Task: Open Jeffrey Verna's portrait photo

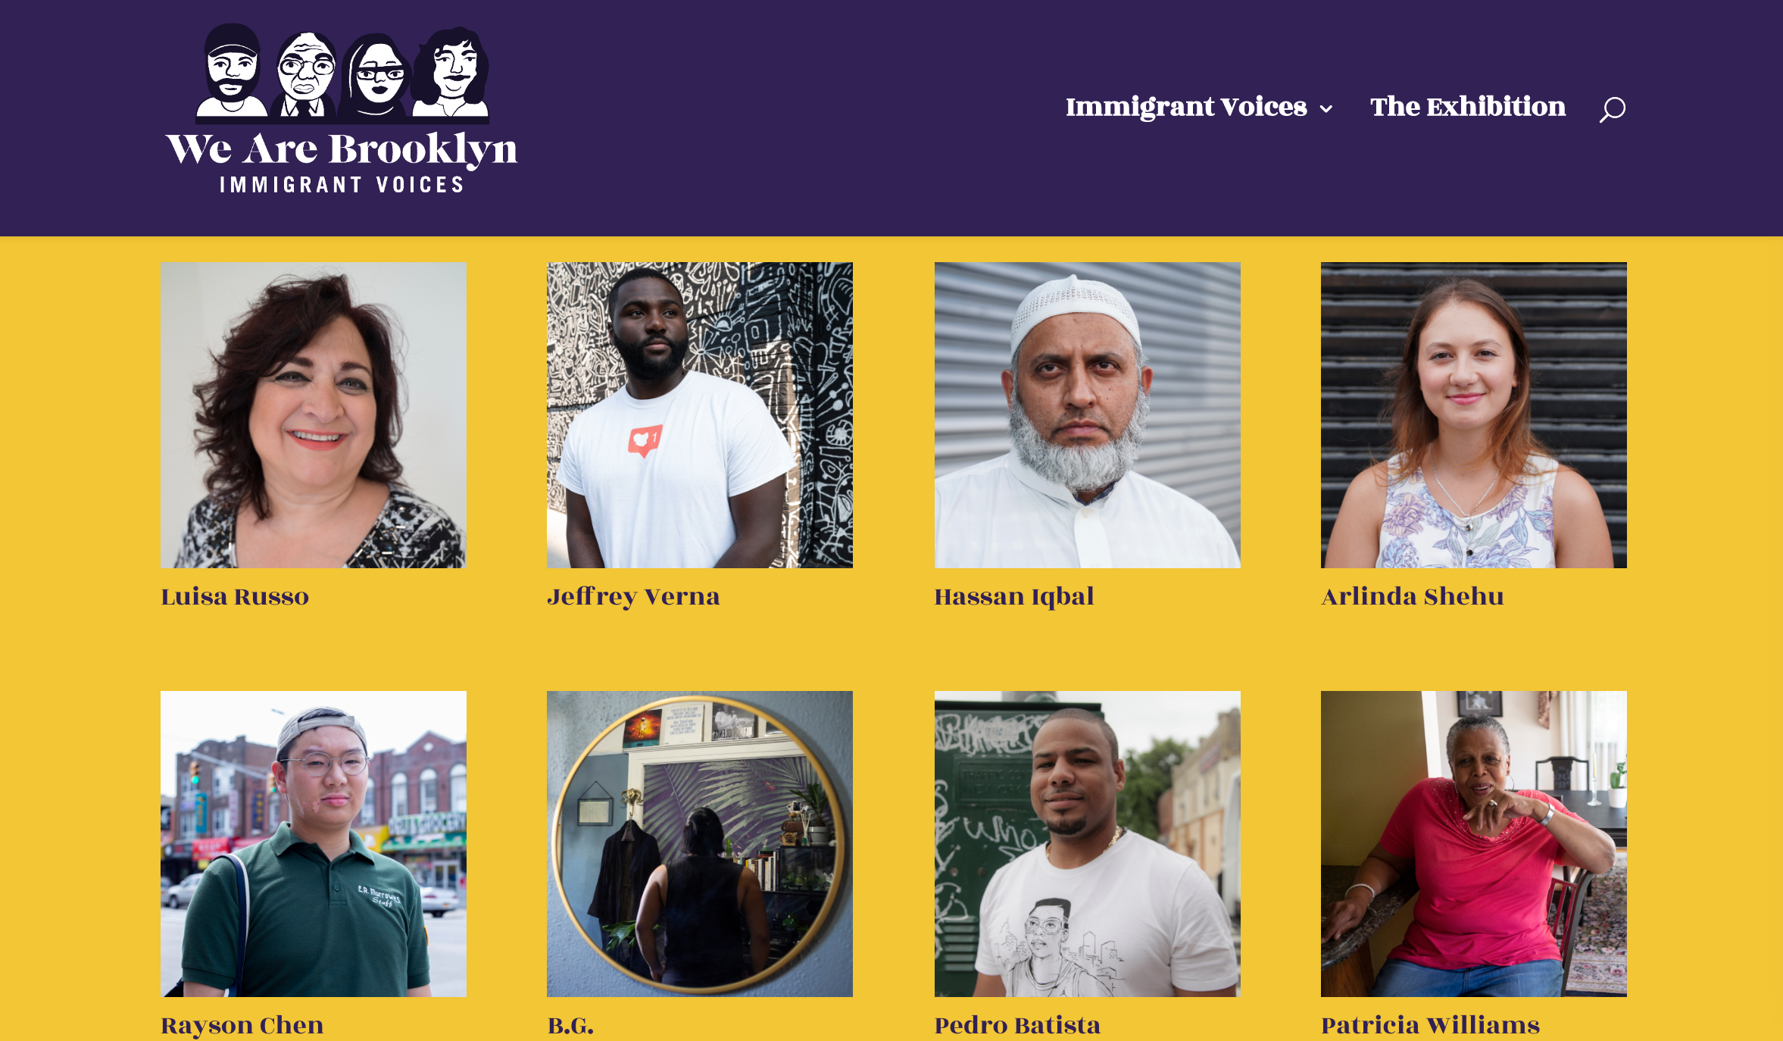Action: [700, 415]
